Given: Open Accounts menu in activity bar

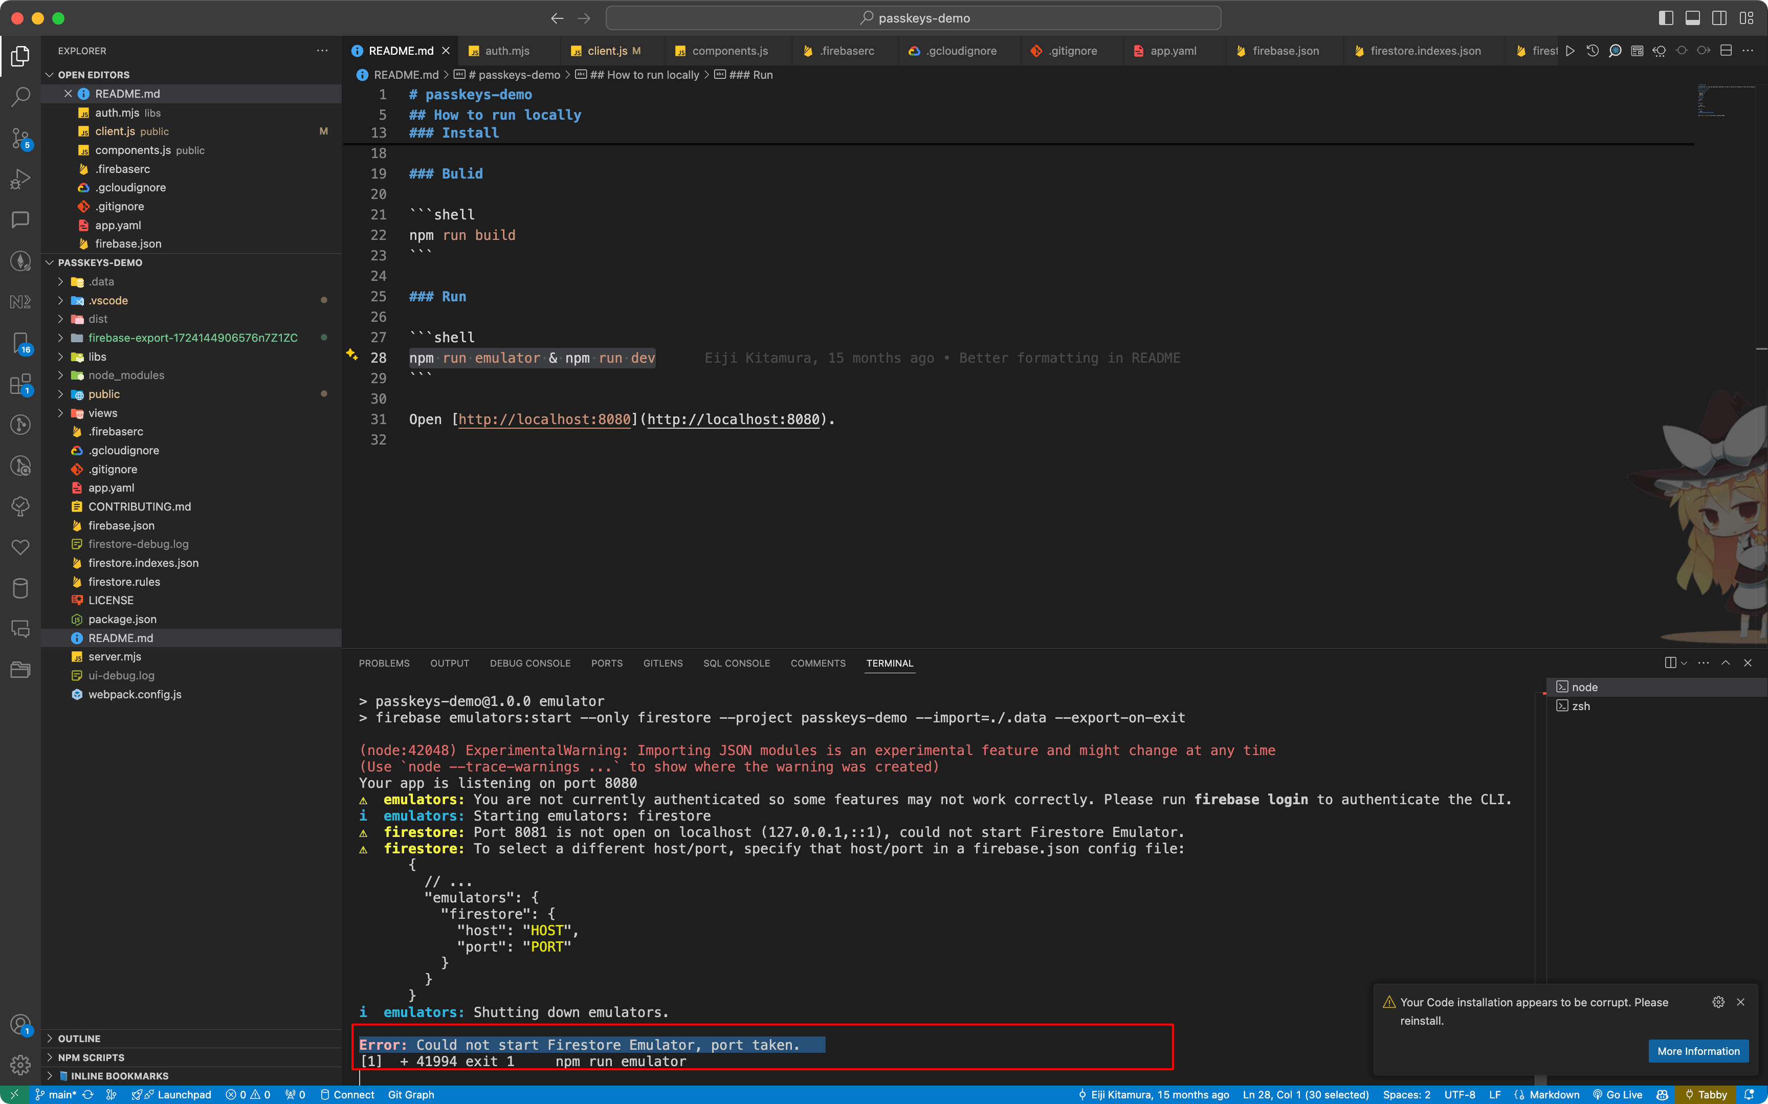Looking at the screenshot, I should point(20,1025).
